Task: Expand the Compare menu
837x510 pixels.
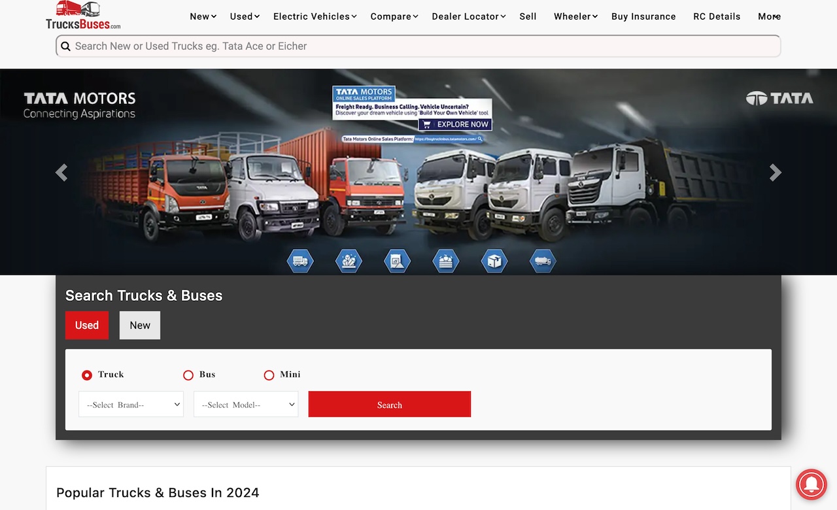Action: [394, 16]
